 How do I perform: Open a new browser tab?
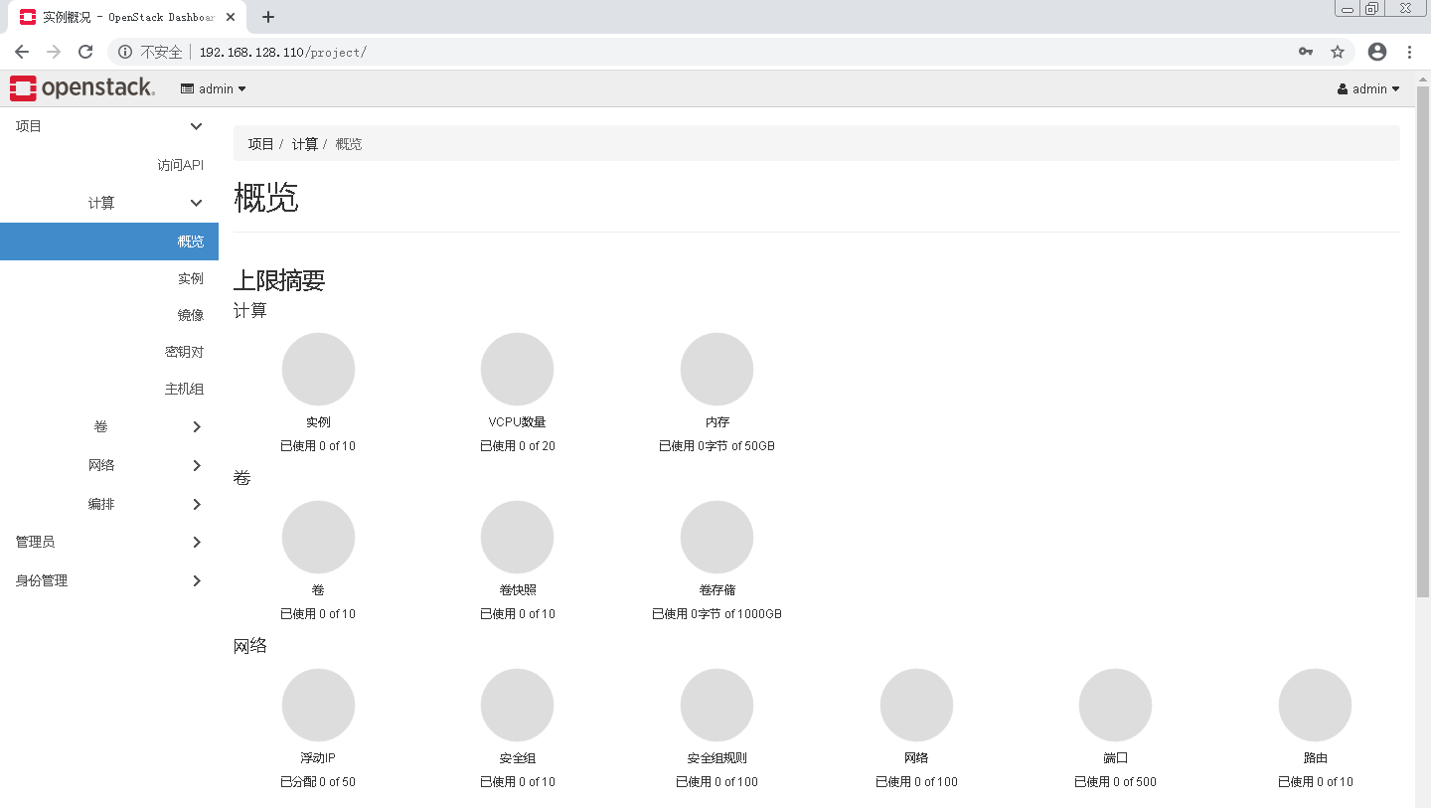pos(268,17)
